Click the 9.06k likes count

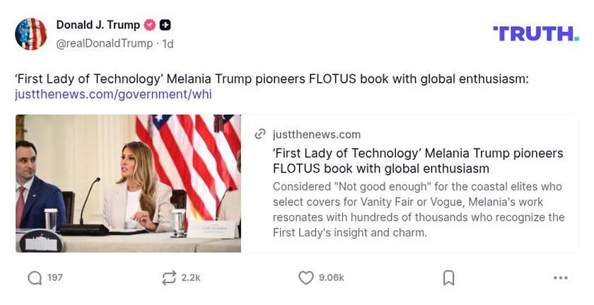pos(331,278)
